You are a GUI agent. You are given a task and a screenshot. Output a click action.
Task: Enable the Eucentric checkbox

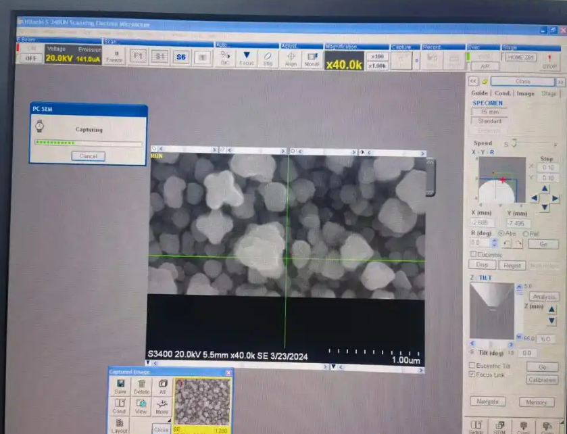[473, 254]
